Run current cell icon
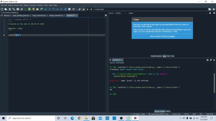The width and height of the screenshot is (216, 121). point(29,9)
